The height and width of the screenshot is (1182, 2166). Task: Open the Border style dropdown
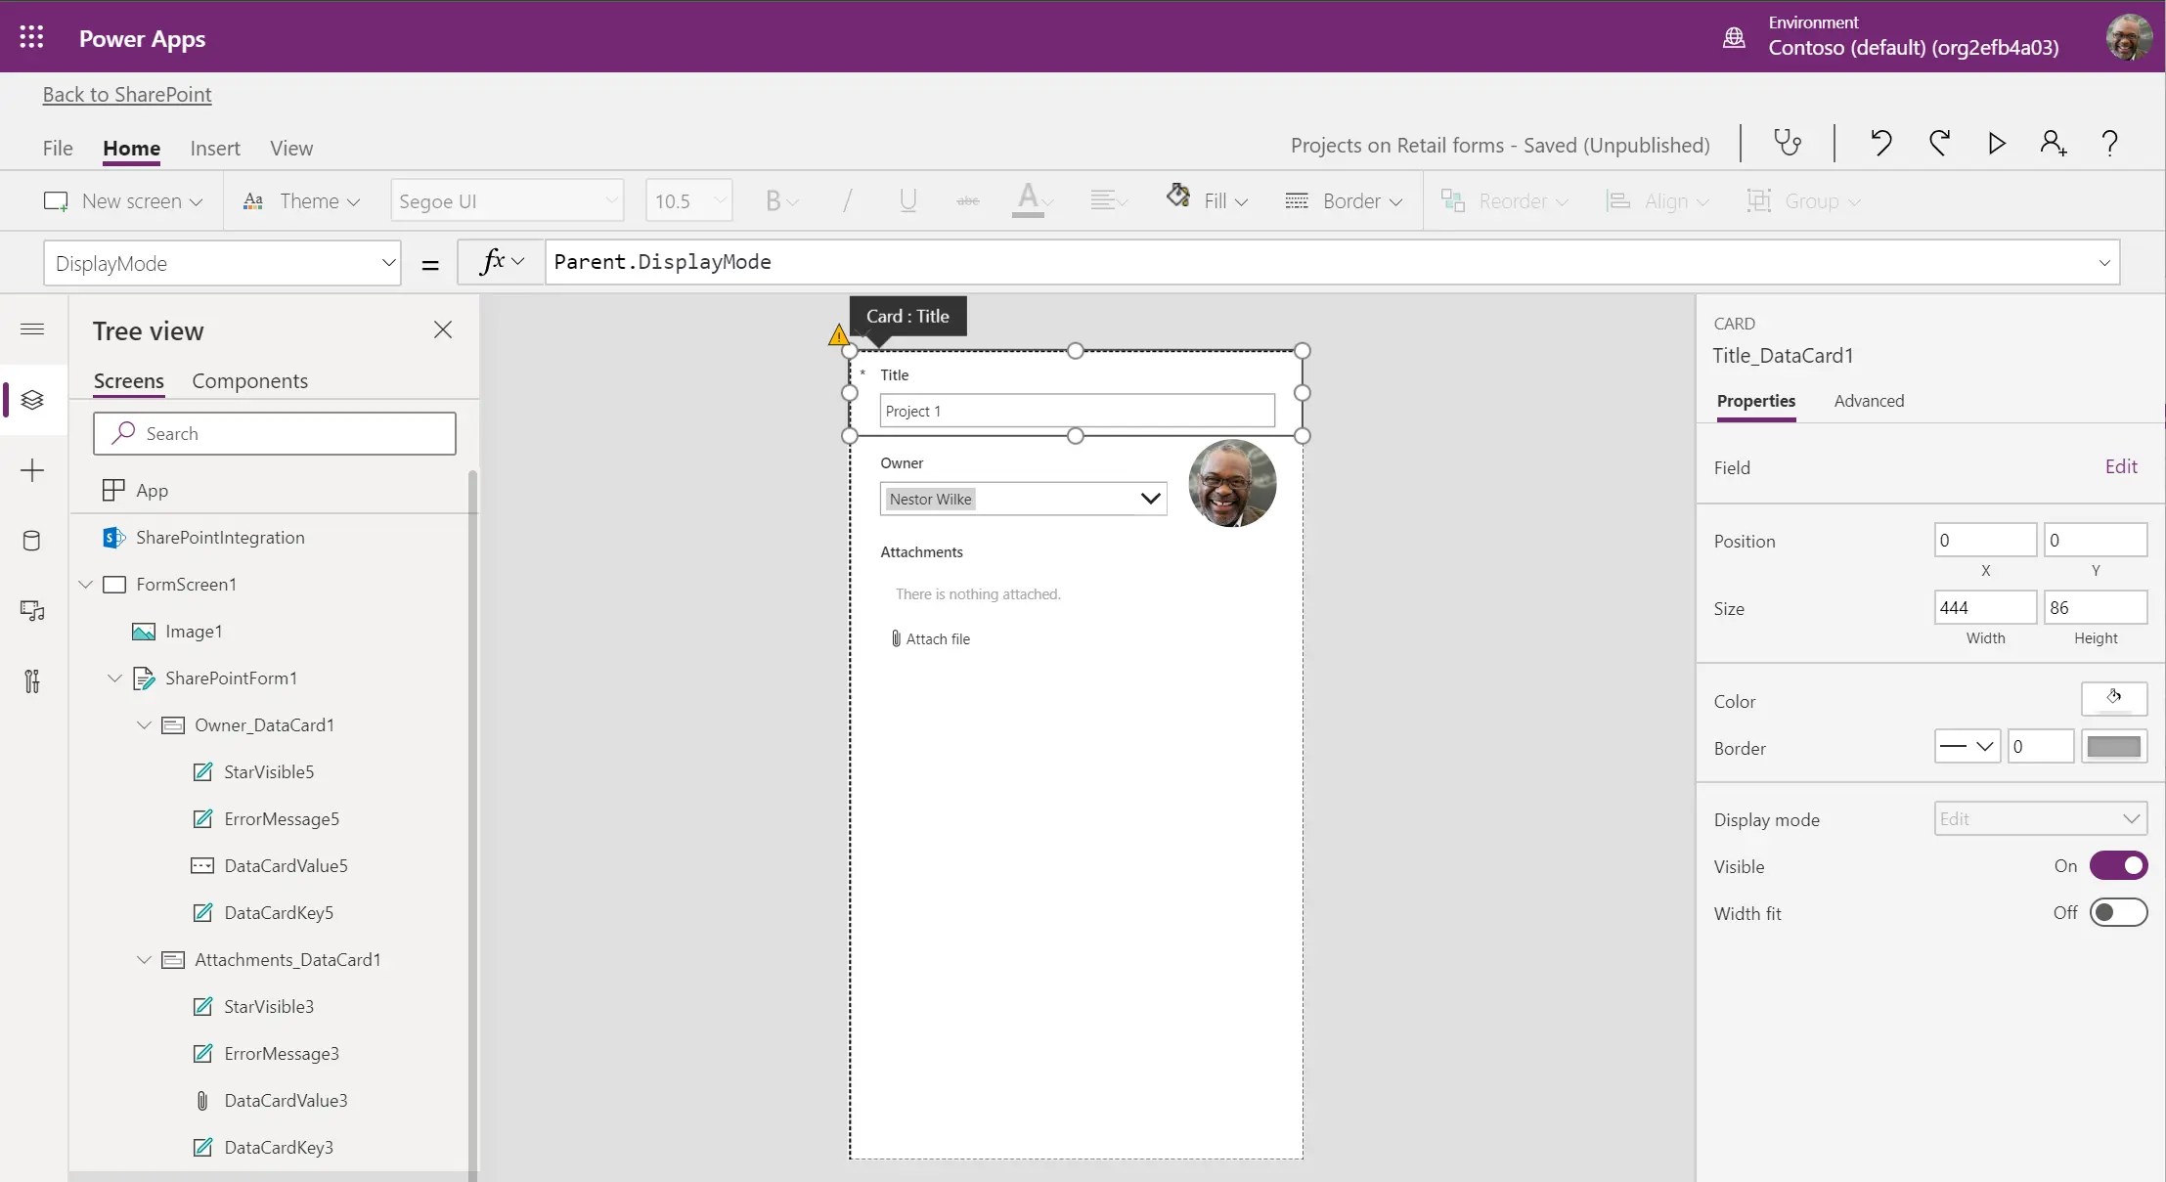click(x=1967, y=747)
